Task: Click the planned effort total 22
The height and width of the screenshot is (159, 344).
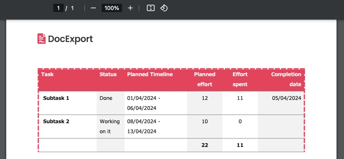Action: [x=204, y=145]
